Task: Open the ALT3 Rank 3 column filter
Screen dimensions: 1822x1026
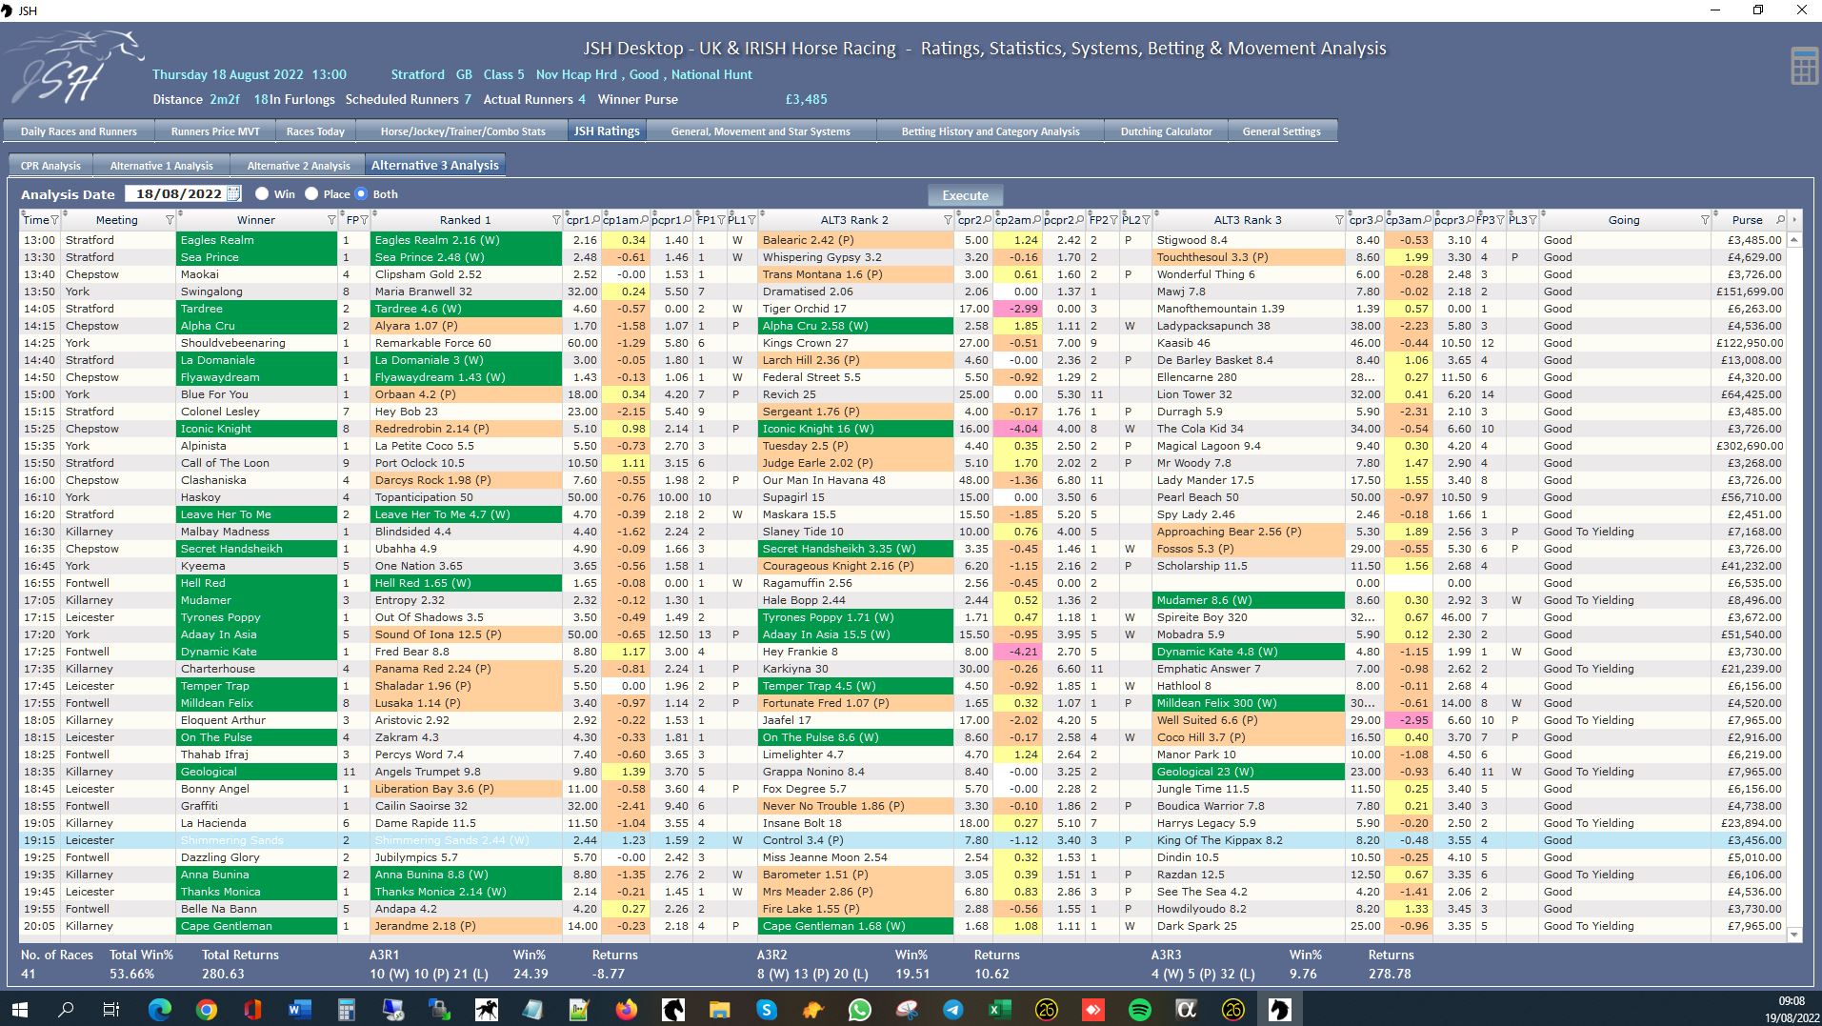Action: [1340, 220]
